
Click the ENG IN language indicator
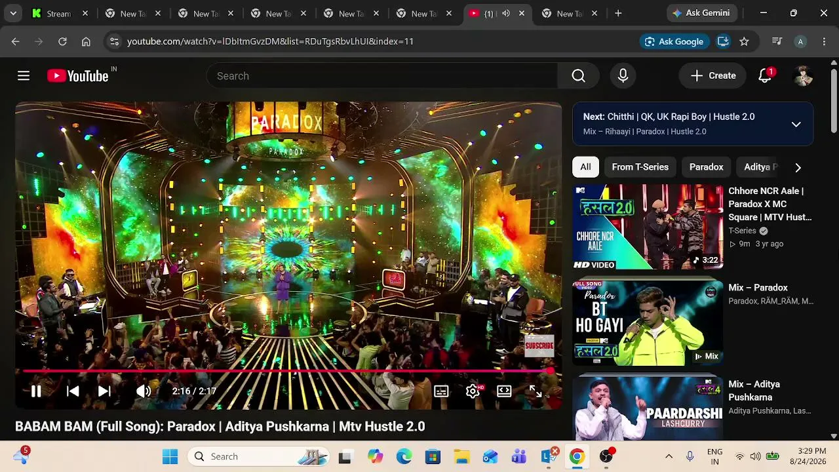(x=714, y=456)
